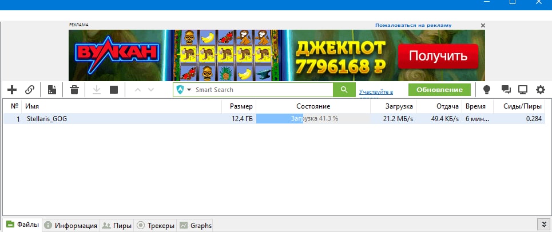The height and width of the screenshot is (232, 552).
Task: Click the plus icon to add a torrent
Action: [x=12, y=90]
